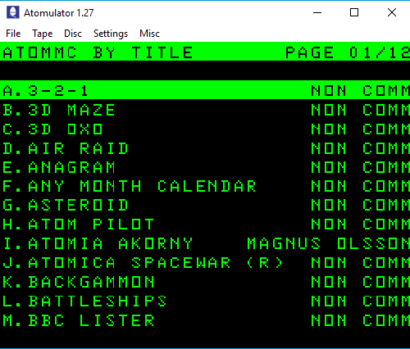Choose the B. 3D MAZE title
Image resolution: width=410 pixels, height=349 pixels.
205,110
